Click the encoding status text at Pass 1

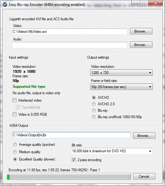(x=54, y=170)
